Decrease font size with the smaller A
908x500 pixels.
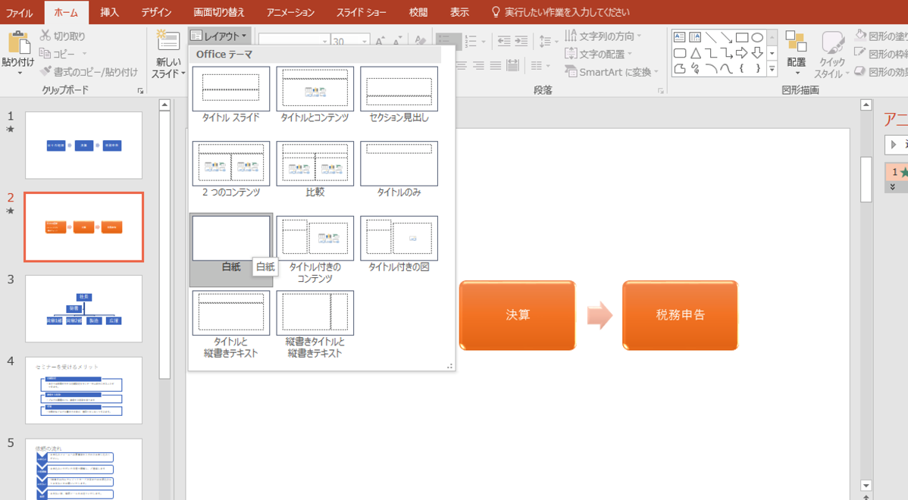[397, 41]
